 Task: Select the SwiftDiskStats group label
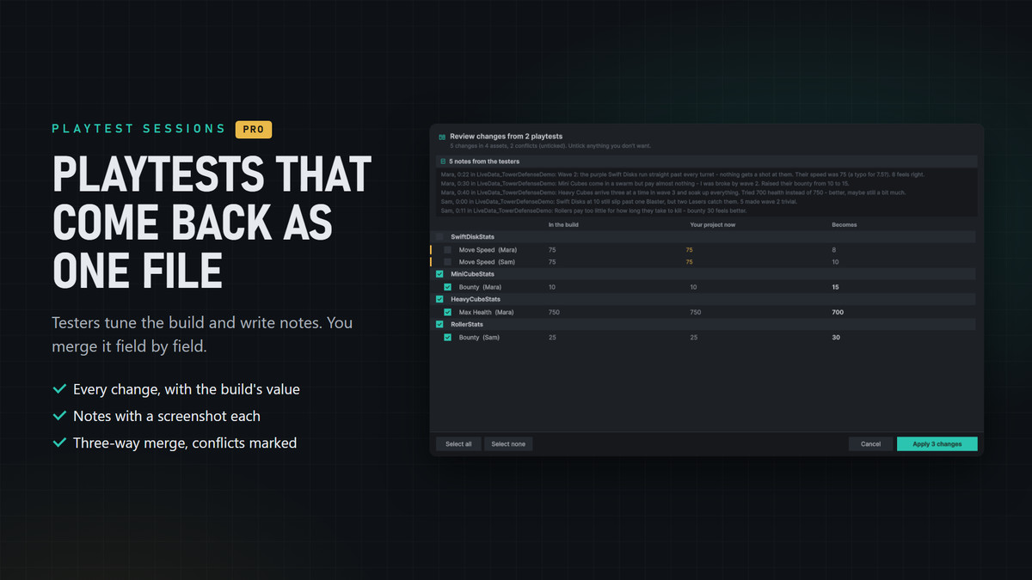tap(475, 236)
